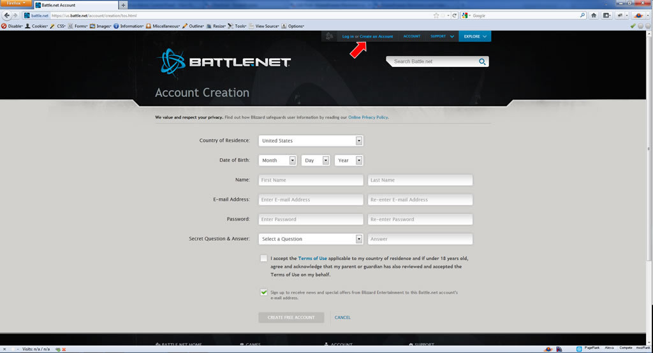Open the Resize toolbar menu
Image resolution: width=653 pixels, height=353 pixels.
coord(216,26)
